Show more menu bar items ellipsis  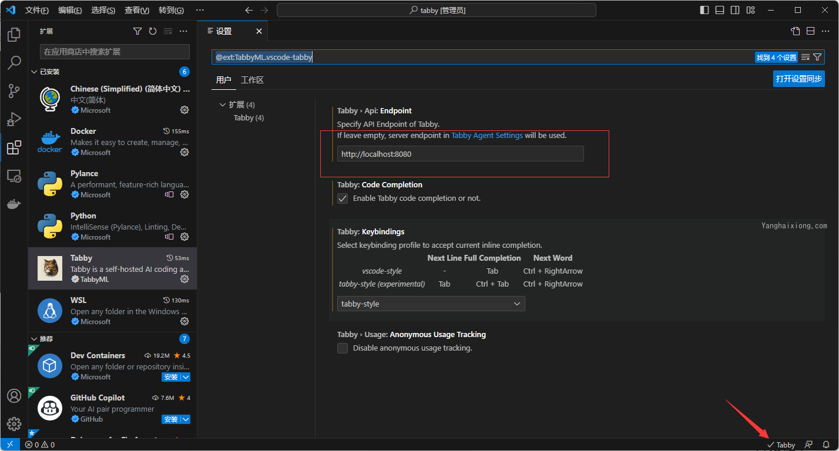200,10
